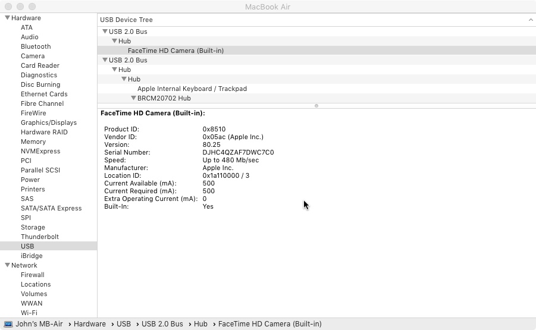
Task: Click the USB Device Tree sort chevron
Action: coord(531,20)
